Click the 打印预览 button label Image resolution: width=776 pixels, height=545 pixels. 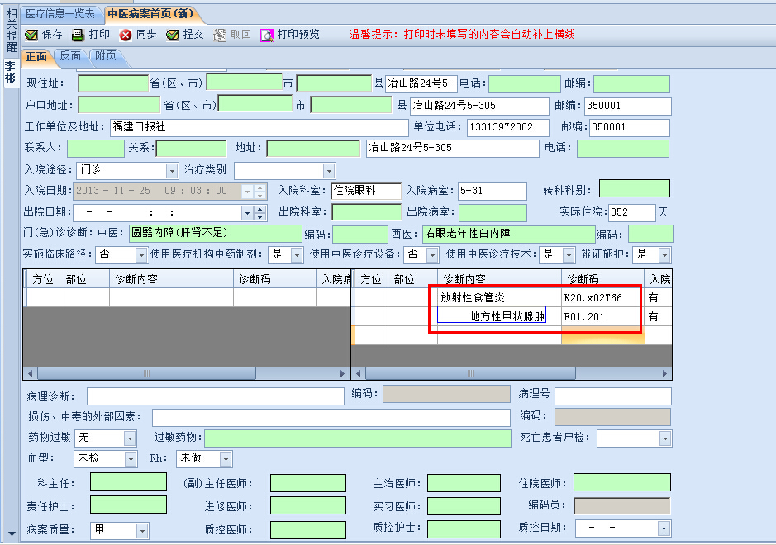[298, 34]
